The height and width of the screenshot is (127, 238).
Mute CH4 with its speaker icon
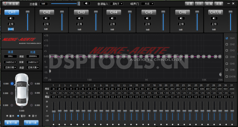pos(112,18)
